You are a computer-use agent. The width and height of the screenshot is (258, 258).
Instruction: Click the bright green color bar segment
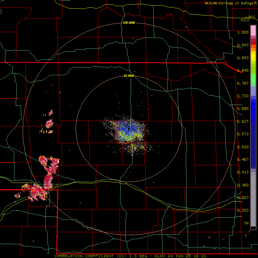point(253,78)
